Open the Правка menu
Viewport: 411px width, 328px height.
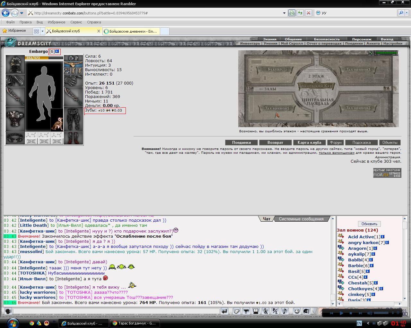click(x=25, y=22)
